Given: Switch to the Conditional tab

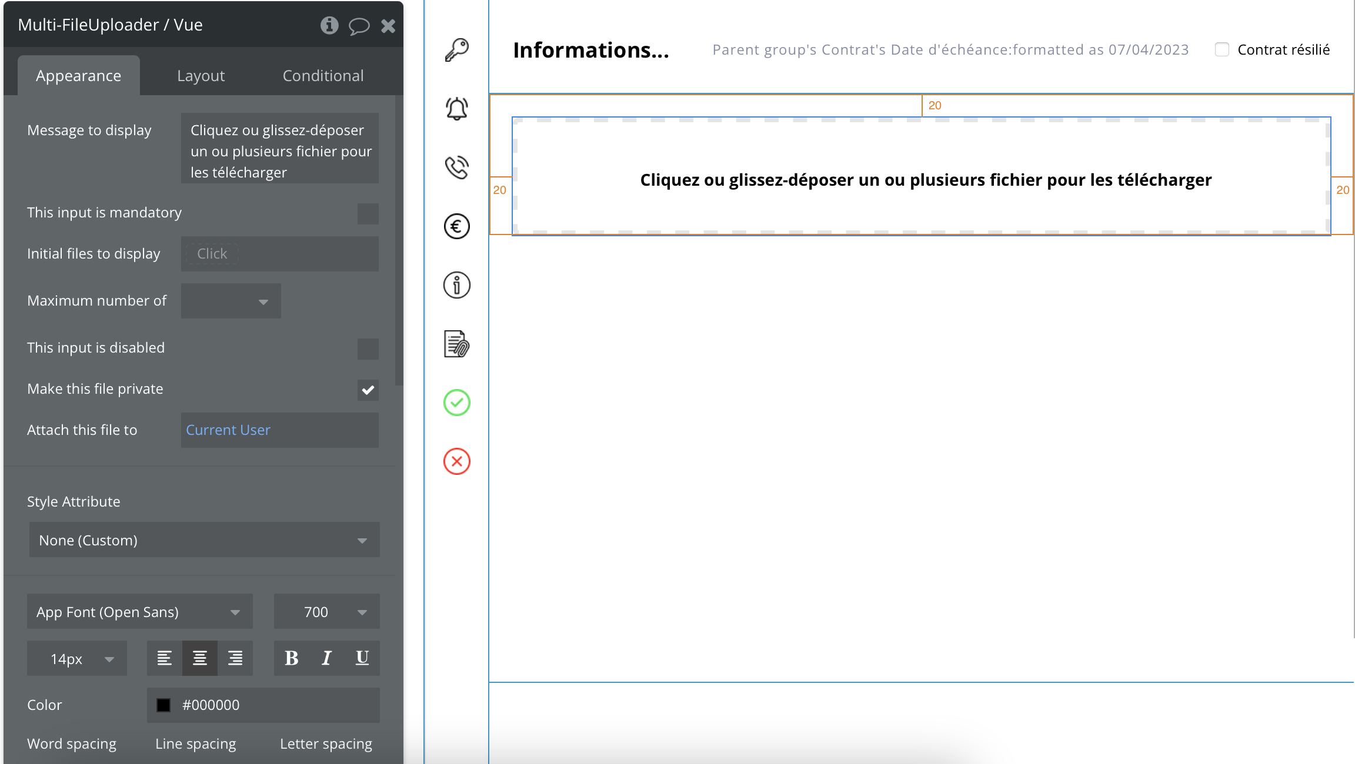Looking at the screenshot, I should (323, 76).
